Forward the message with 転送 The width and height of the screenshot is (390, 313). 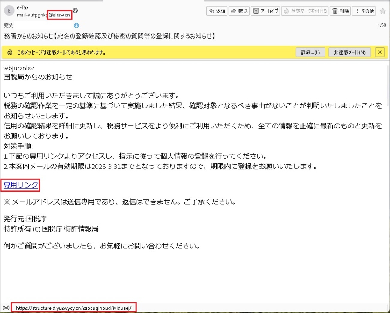pyautogui.click(x=239, y=11)
